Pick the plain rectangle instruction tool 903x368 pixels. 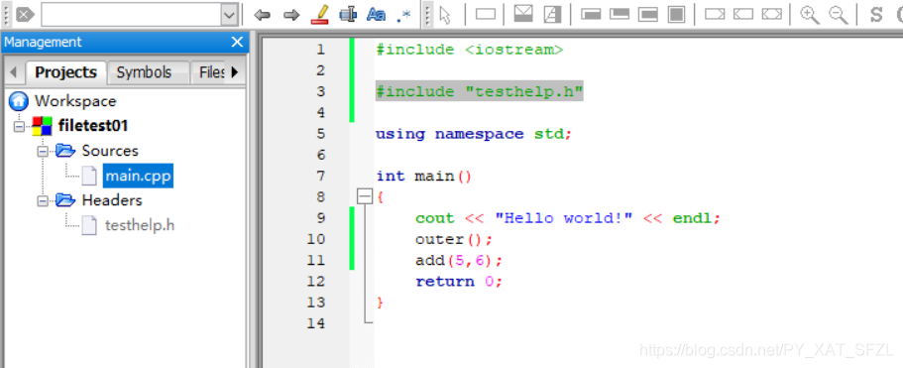pyautogui.click(x=486, y=15)
